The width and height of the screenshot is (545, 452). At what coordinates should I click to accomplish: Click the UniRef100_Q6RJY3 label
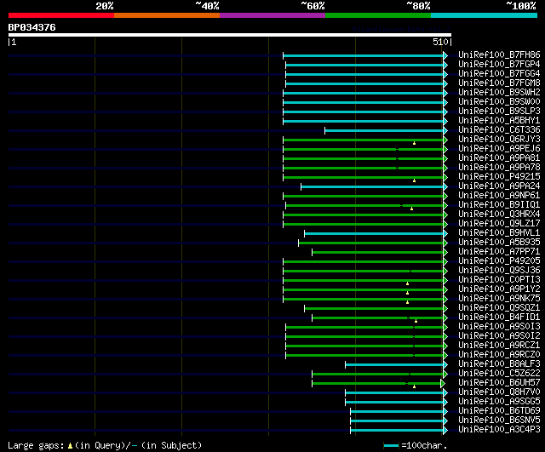(x=499, y=140)
